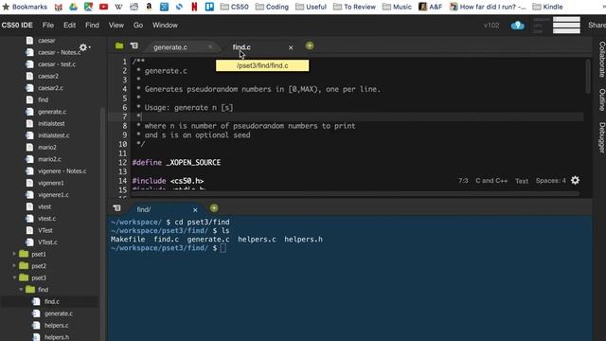Select the find/ terminal tab
The width and height of the screenshot is (606, 341).
144,209
